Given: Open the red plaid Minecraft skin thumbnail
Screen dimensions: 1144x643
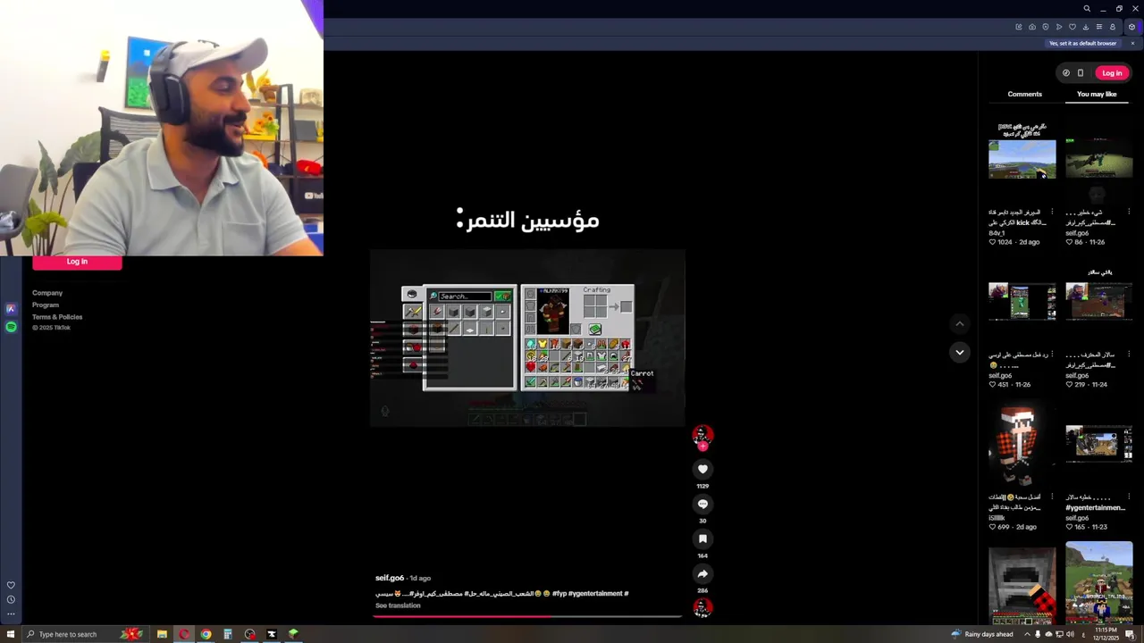Looking at the screenshot, I should point(1022,445).
